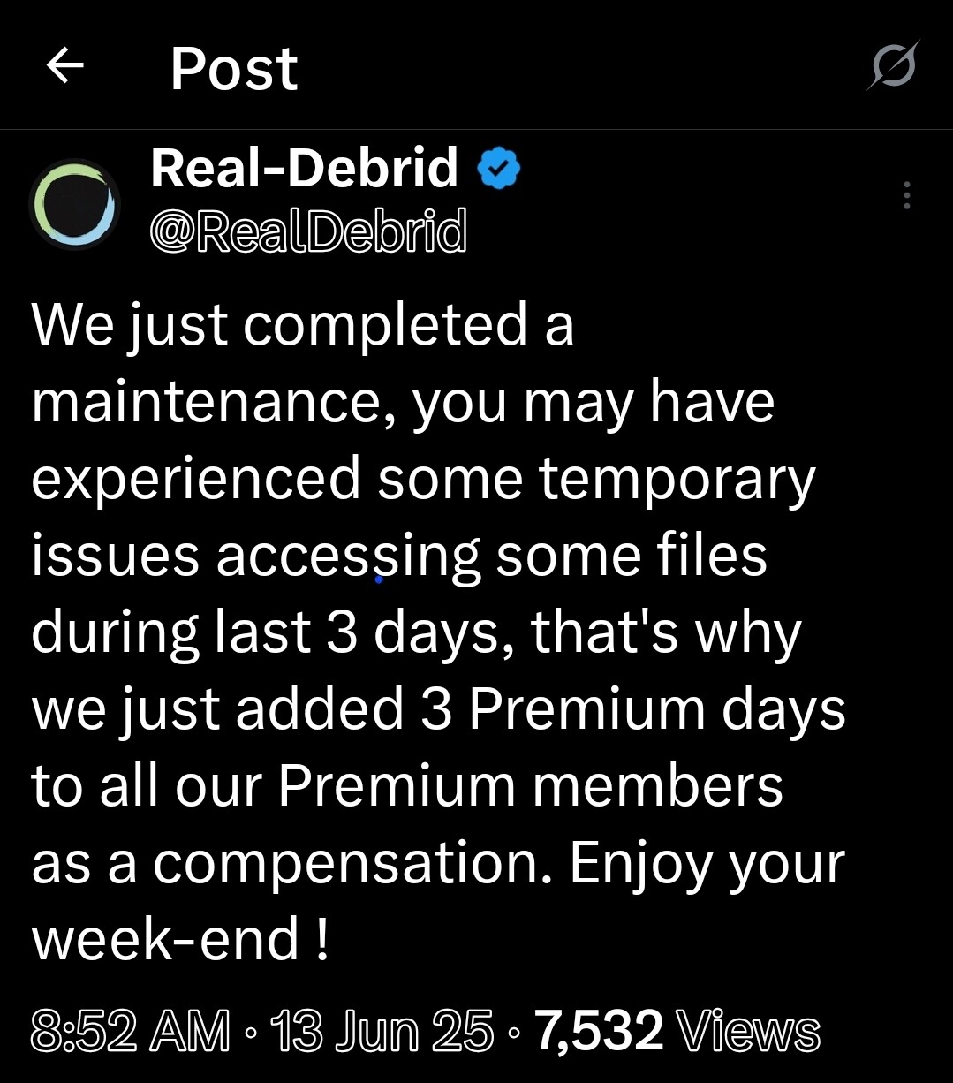Click the word "accessing" in the post
953x1083 pixels.
click(x=348, y=557)
